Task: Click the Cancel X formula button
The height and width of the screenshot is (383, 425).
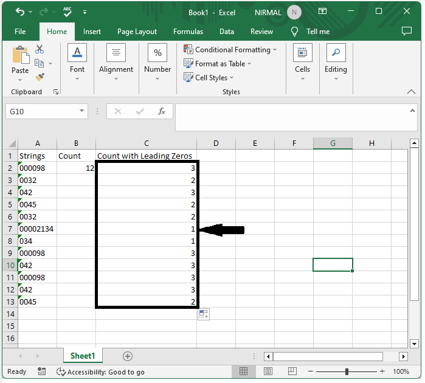Action: click(117, 111)
